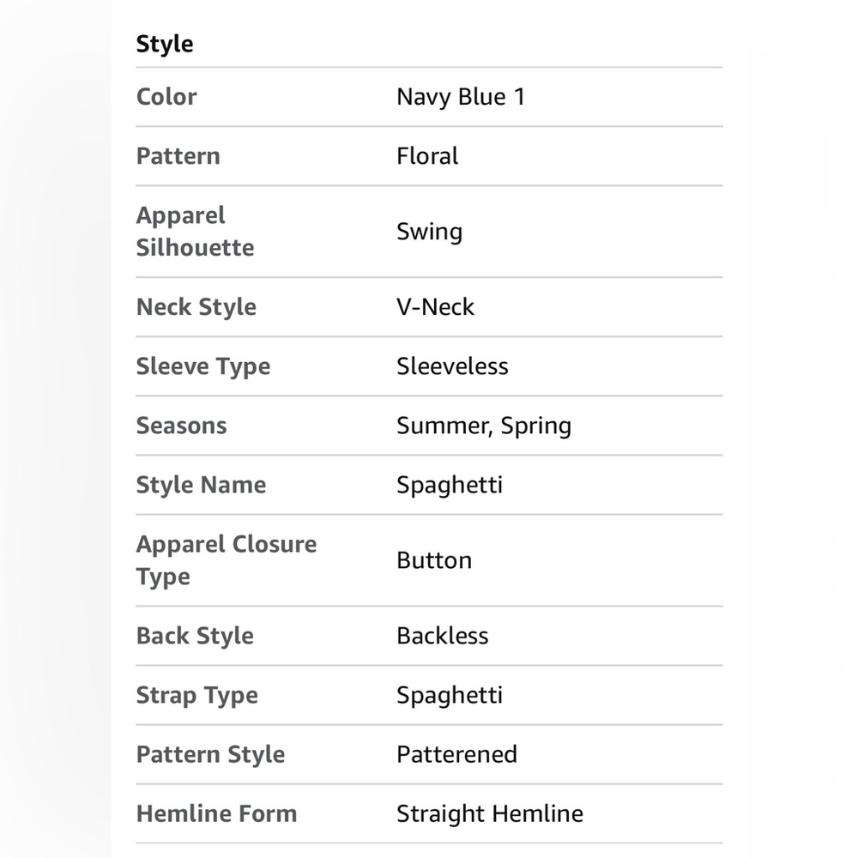858x858 pixels.
Task: Click the Navy Blue 1 color value
Action: (461, 97)
